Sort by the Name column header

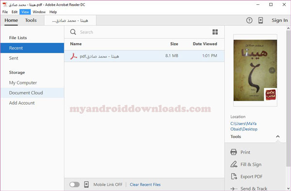tap(76, 44)
